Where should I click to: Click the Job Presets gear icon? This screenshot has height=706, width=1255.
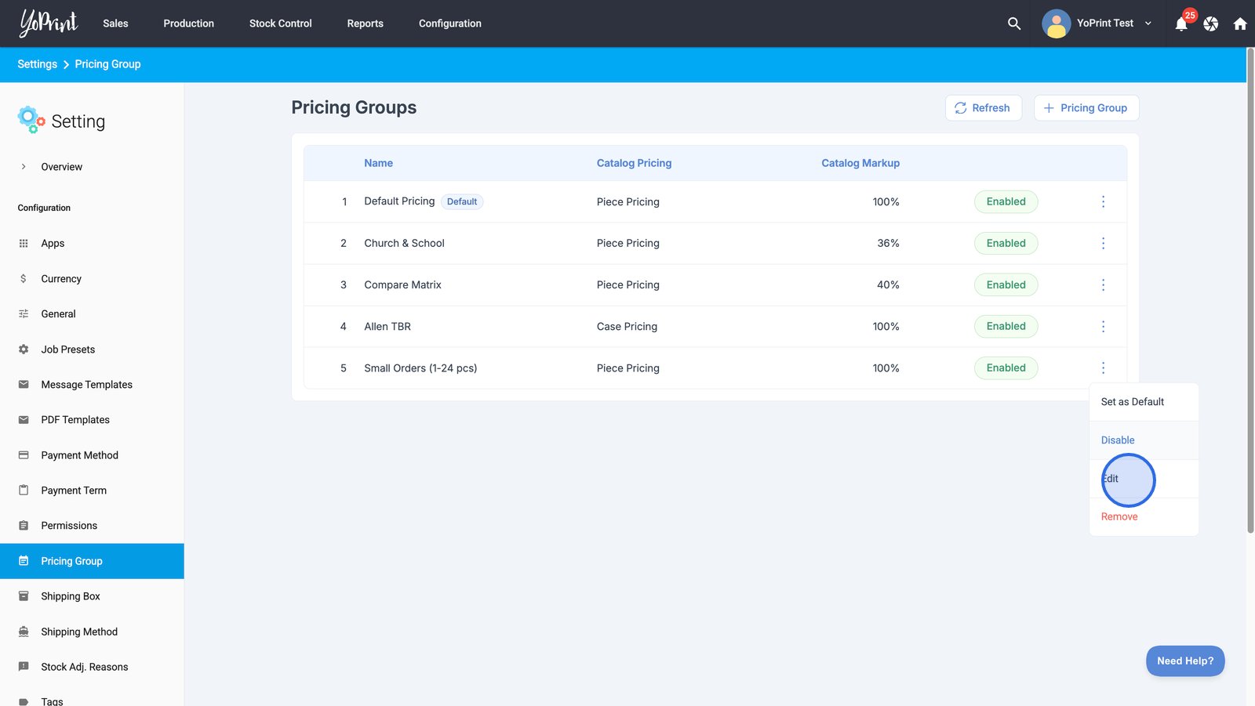tap(24, 349)
